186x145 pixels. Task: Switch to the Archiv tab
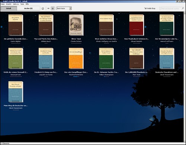coord(28,9)
